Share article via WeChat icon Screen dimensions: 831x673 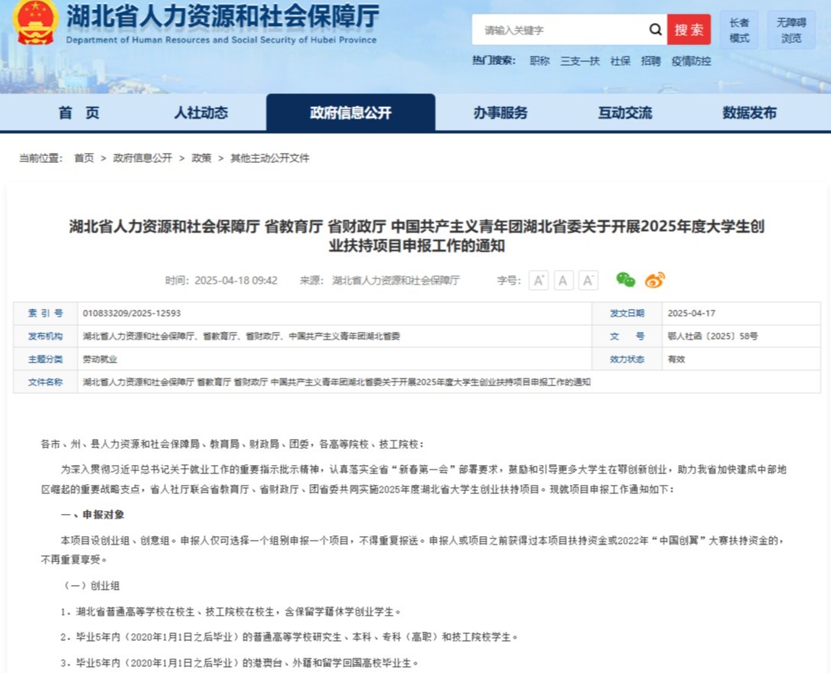[x=626, y=281]
